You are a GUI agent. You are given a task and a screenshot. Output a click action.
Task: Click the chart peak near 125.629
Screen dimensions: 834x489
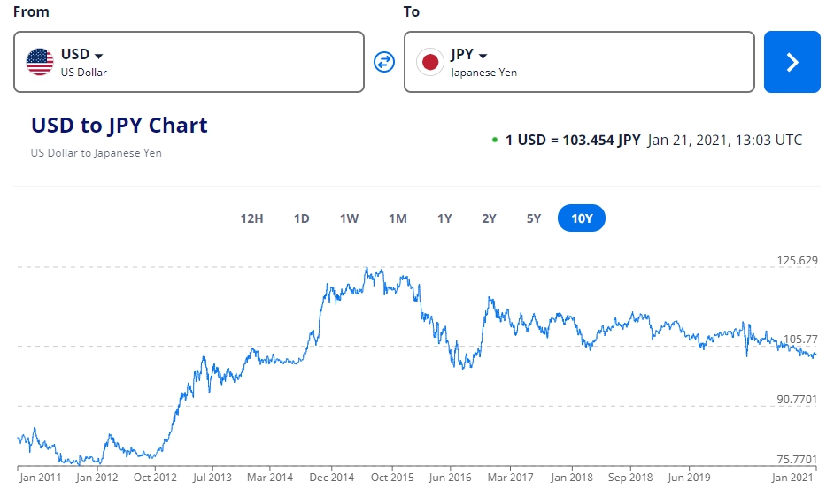click(367, 268)
